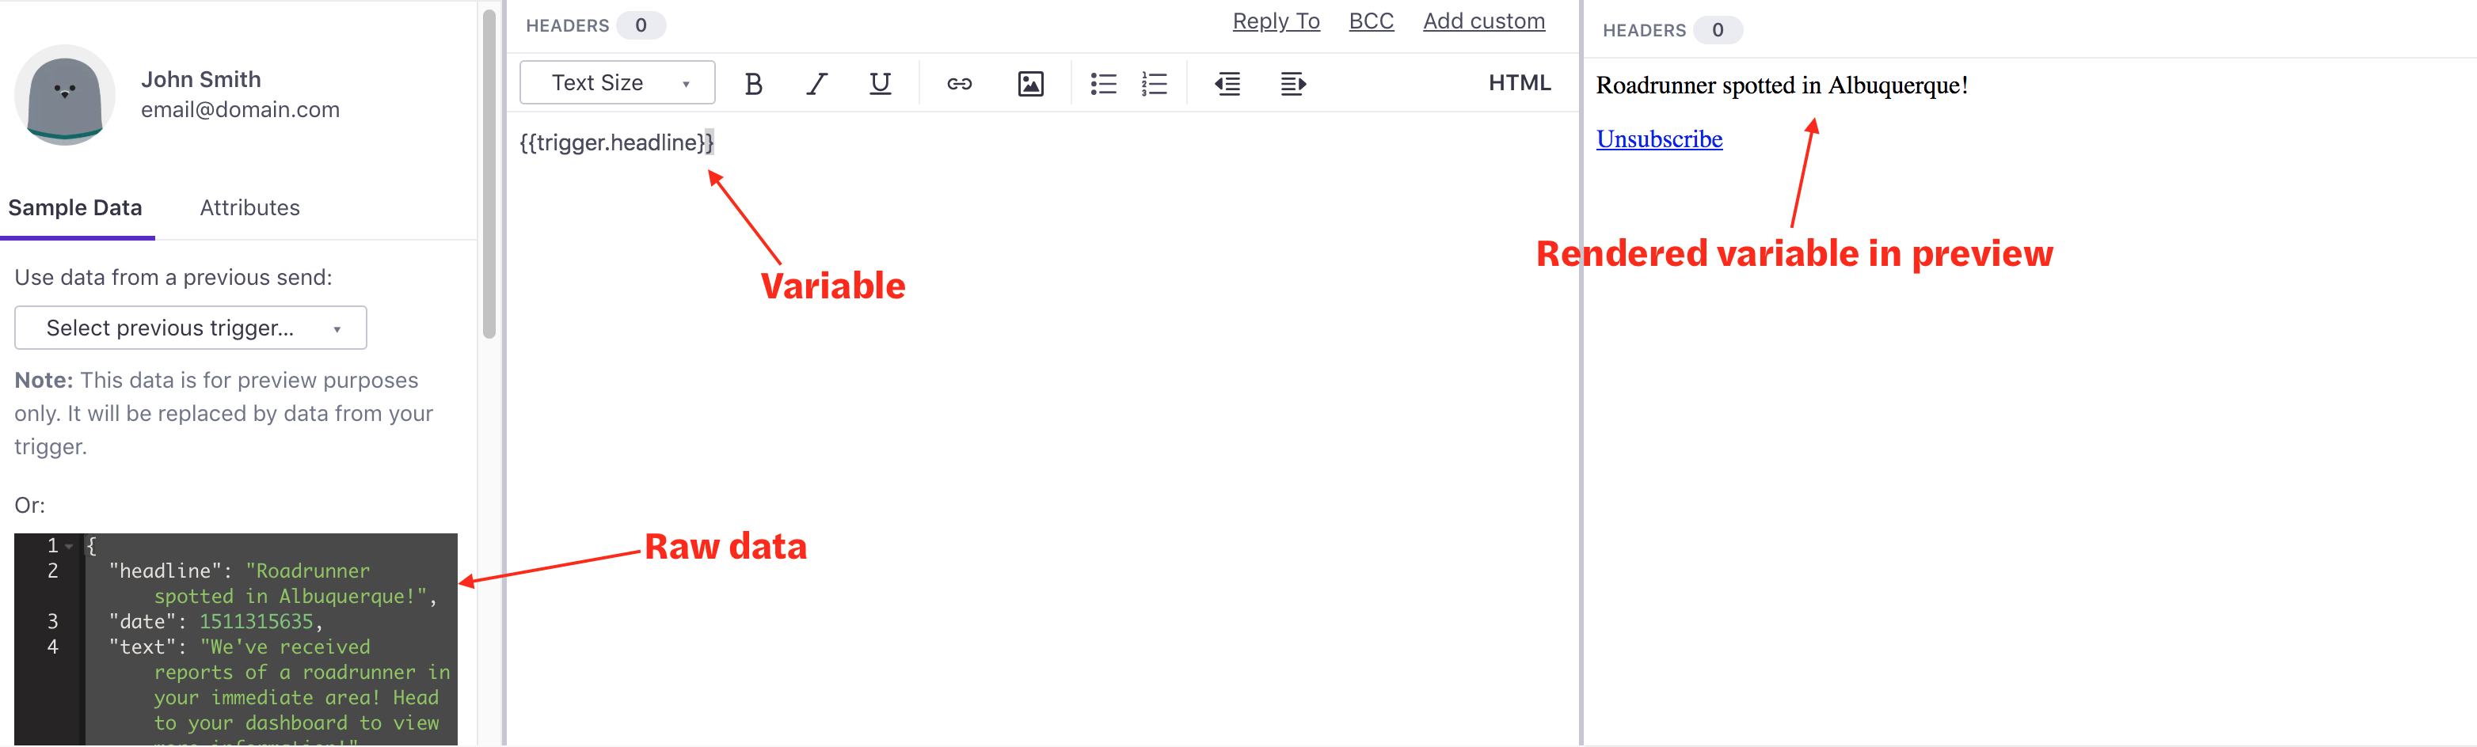
Task: Decrease the paragraph indent
Action: 1227,82
